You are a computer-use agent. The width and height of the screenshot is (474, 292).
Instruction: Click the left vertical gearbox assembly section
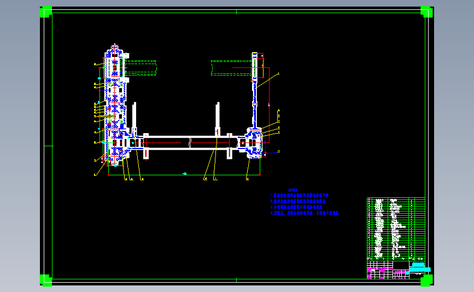point(115,105)
